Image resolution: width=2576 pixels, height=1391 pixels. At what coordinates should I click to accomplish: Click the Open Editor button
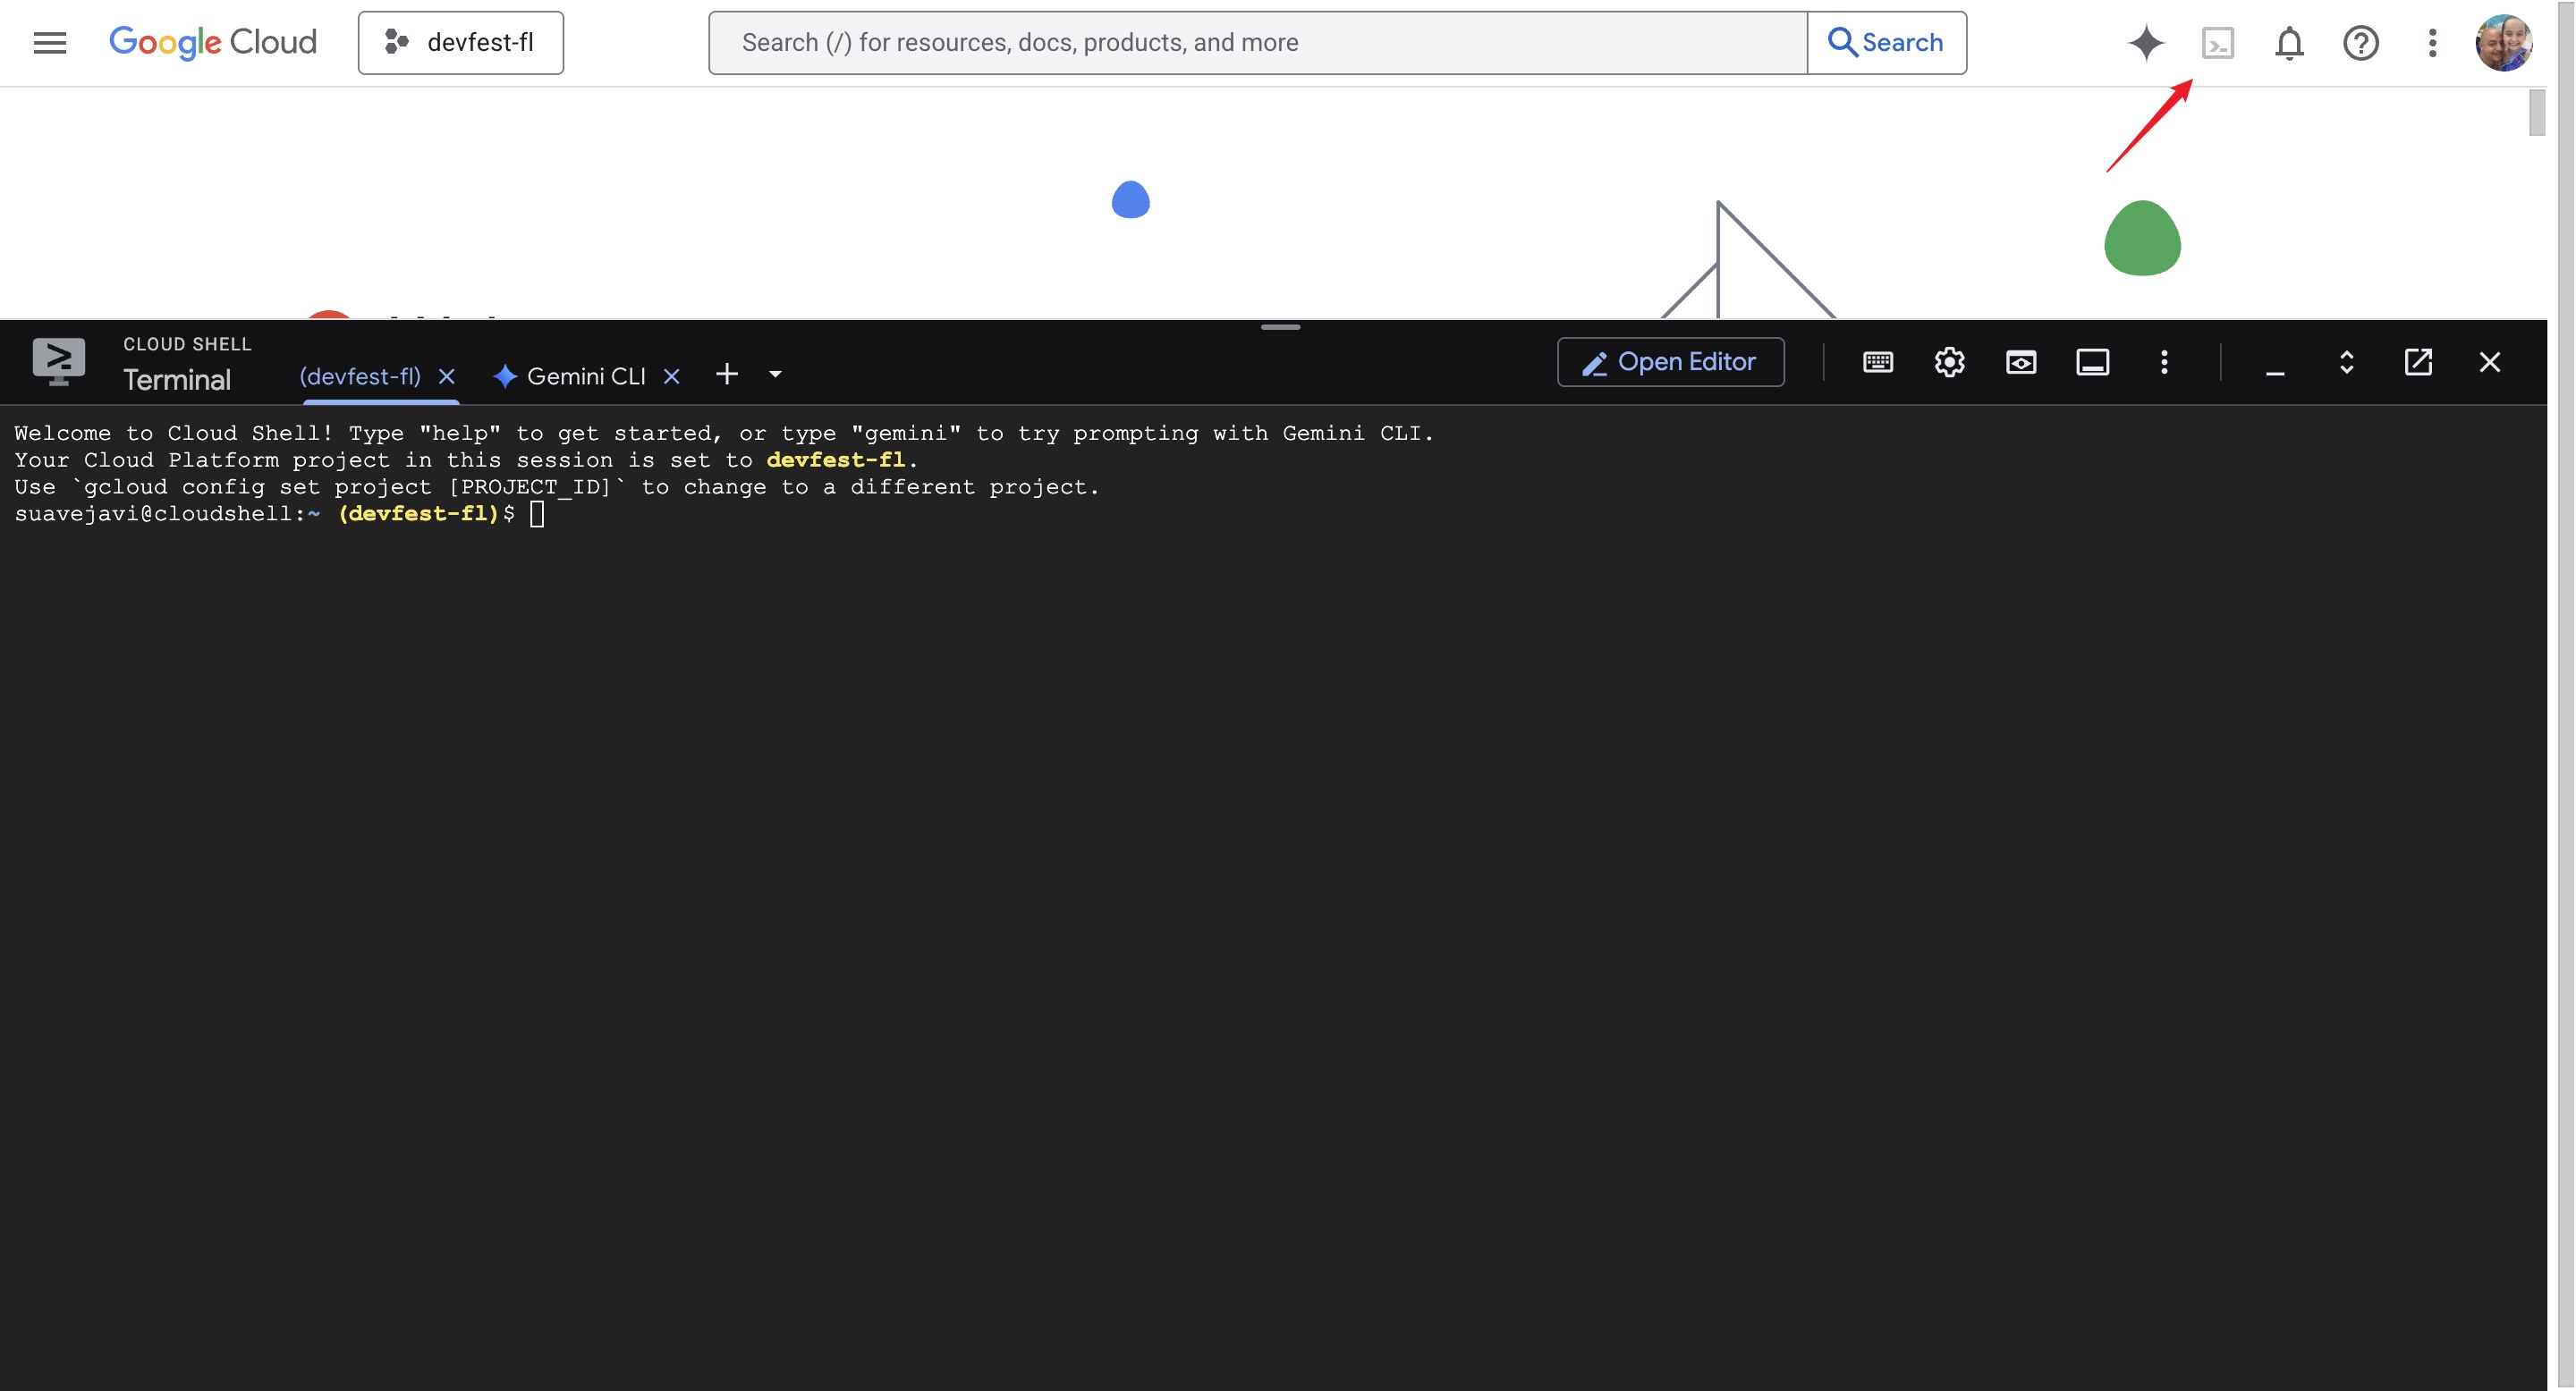(1670, 362)
